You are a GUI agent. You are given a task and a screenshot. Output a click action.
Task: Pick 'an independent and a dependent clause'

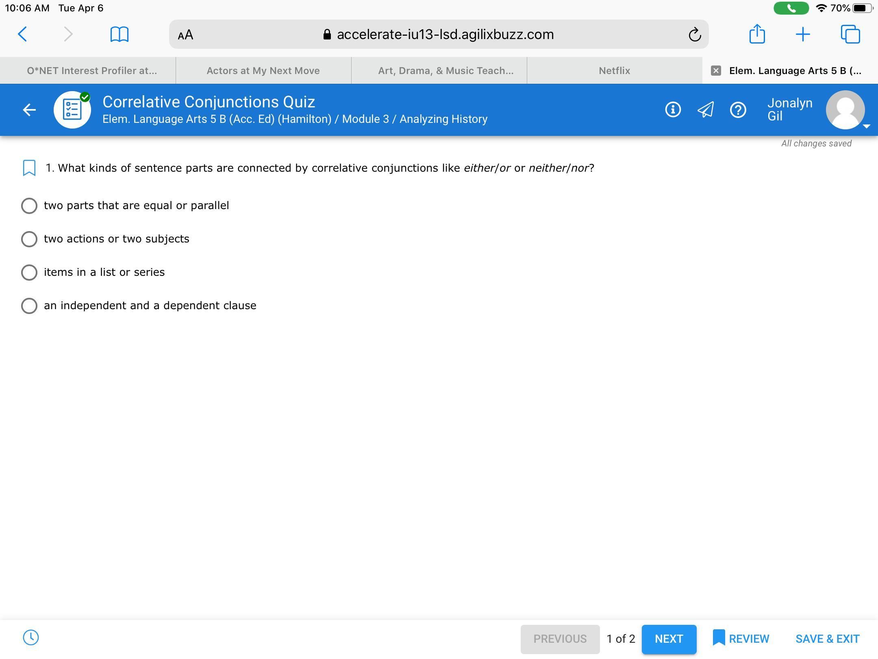coord(29,306)
